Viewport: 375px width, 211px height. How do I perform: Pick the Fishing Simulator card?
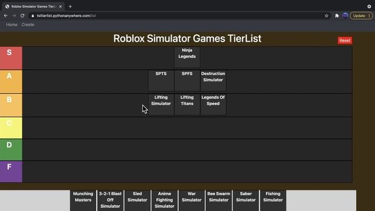coord(273,200)
